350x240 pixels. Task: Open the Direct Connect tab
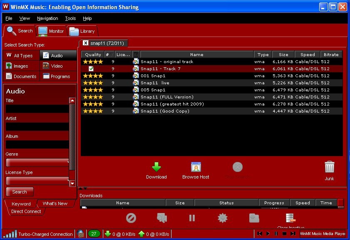pyautogui.click(x=26, y=211)
